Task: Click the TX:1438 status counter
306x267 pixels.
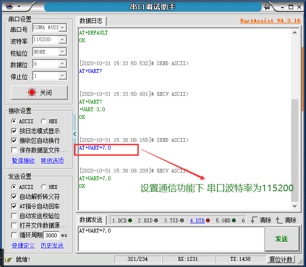Action: click(240, 259)
